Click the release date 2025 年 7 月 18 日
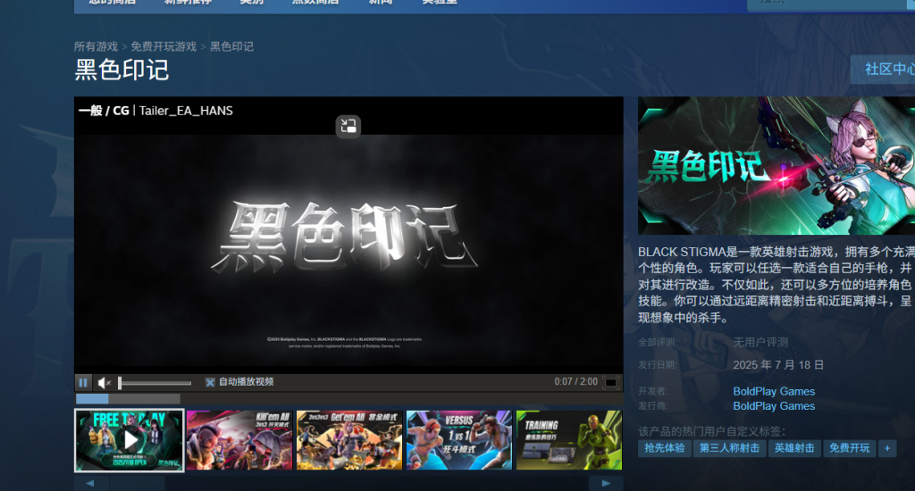 pos(778,365)
